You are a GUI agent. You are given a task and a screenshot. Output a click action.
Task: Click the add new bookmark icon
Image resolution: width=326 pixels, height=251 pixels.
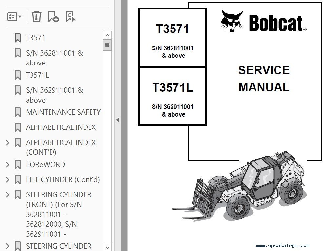click(x=53, y=16)
